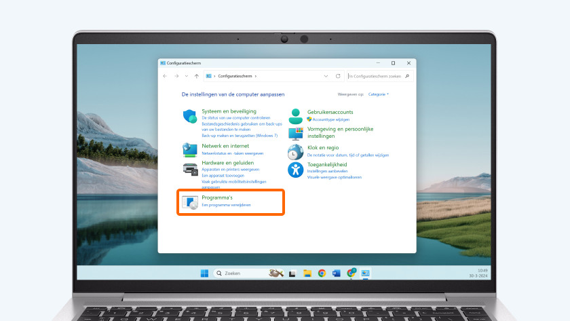This screenshot has height=321, width=570.
Task: Open the Windows Start menu
Action: (204, 273)
